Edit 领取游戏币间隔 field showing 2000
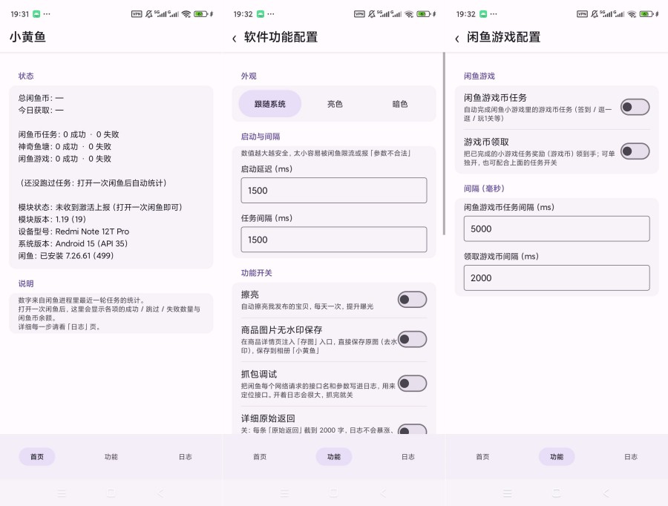 pos(557,277)
